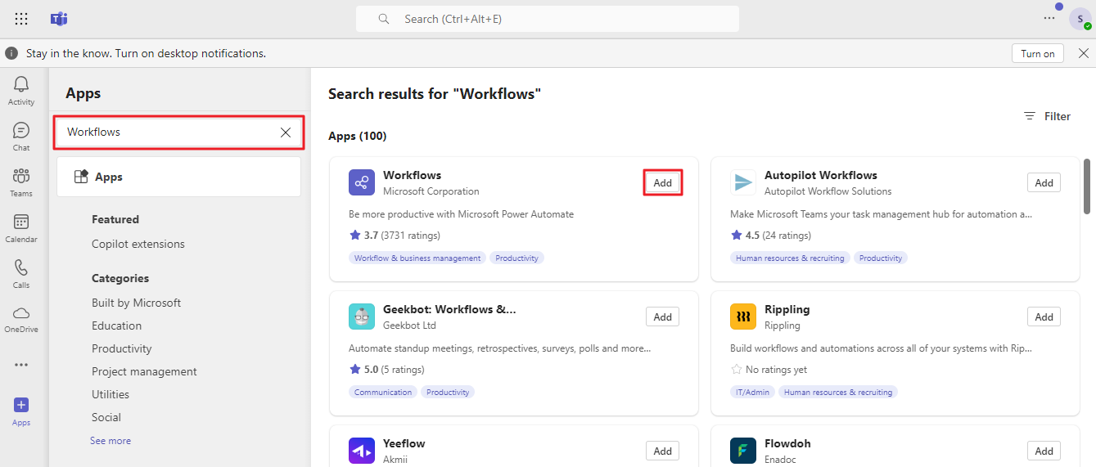The width and height of the screenshot is (1096, 467).
Task: Select the Social category
Action: coord(106,417)
